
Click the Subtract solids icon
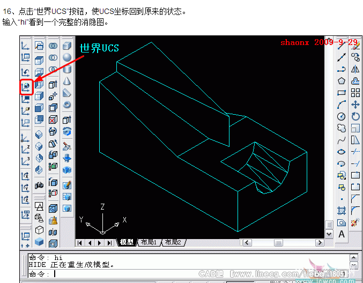[53, 57]
